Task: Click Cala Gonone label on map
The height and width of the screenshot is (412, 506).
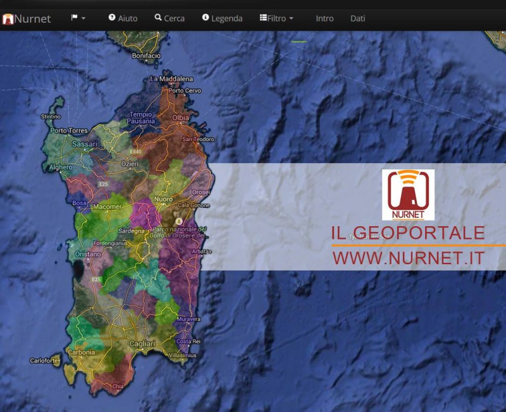Action: tap(194, 205)
